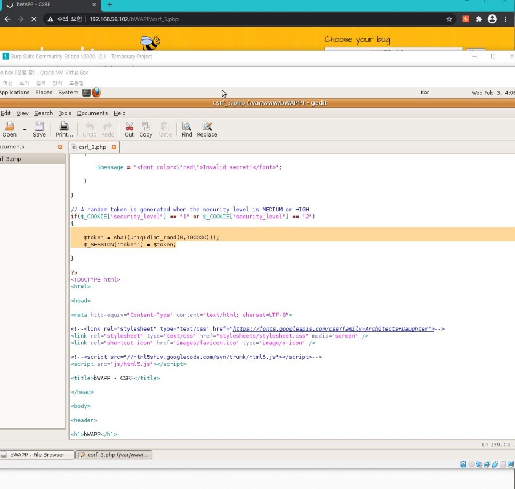The width and height of the screenshot is (515, 489).
Task: Open VirtualBox 장치 menu
Action: tap(57, 83)
